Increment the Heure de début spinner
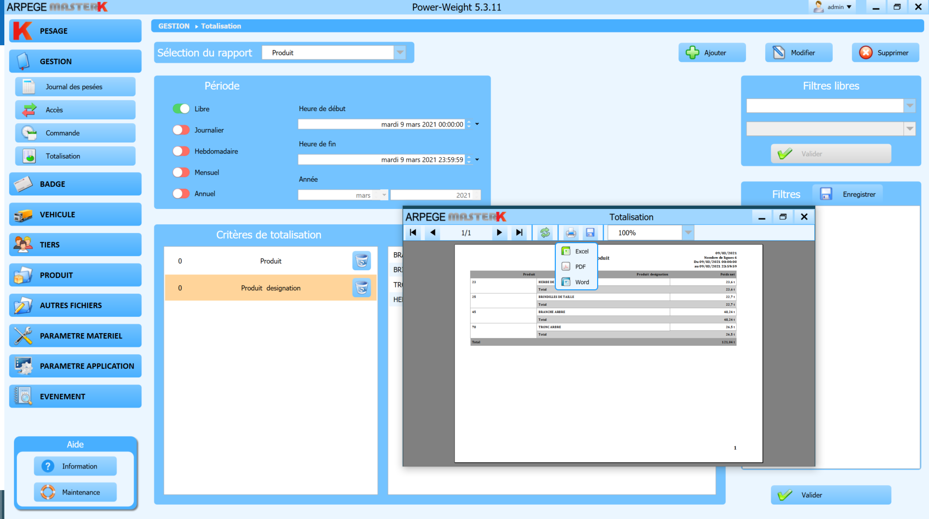Viewport: 929px width, 519px height. click(469, 122)
